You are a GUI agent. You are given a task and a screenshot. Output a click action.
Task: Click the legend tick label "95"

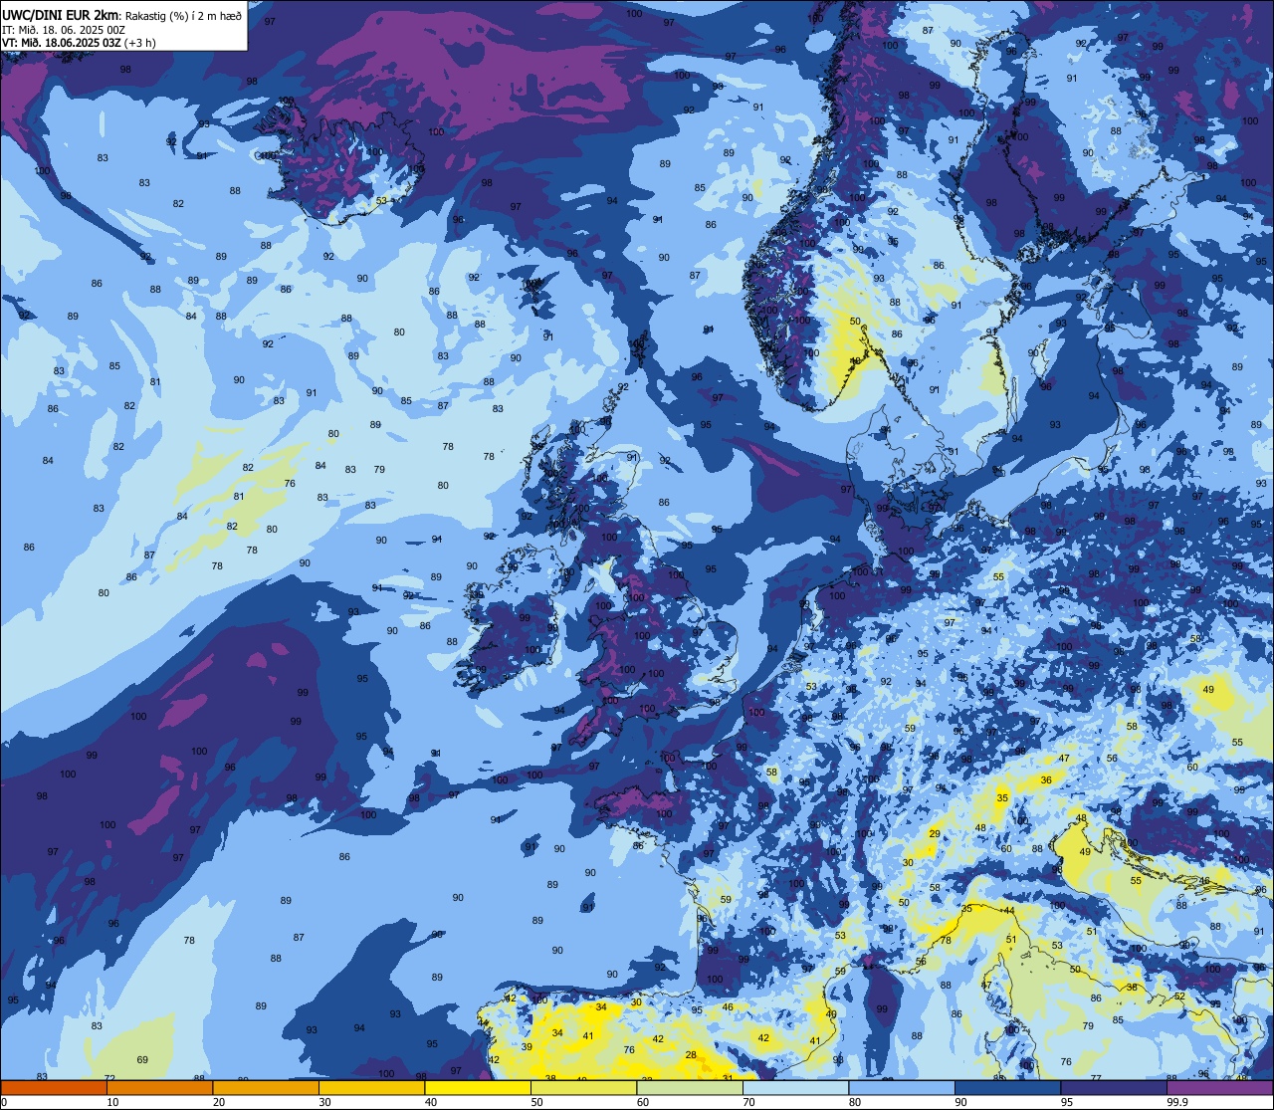tap(1066, 1102)
